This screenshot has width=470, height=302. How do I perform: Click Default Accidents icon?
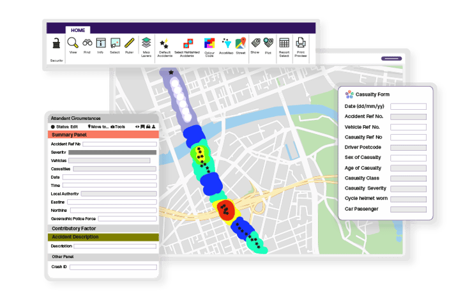coord(165,44)
